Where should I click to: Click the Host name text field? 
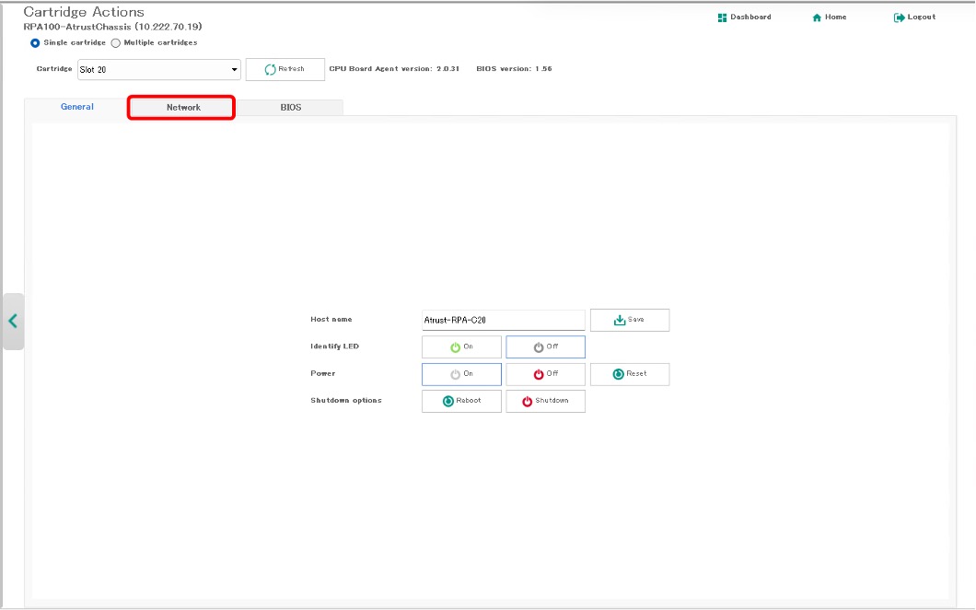pos(503,320)
